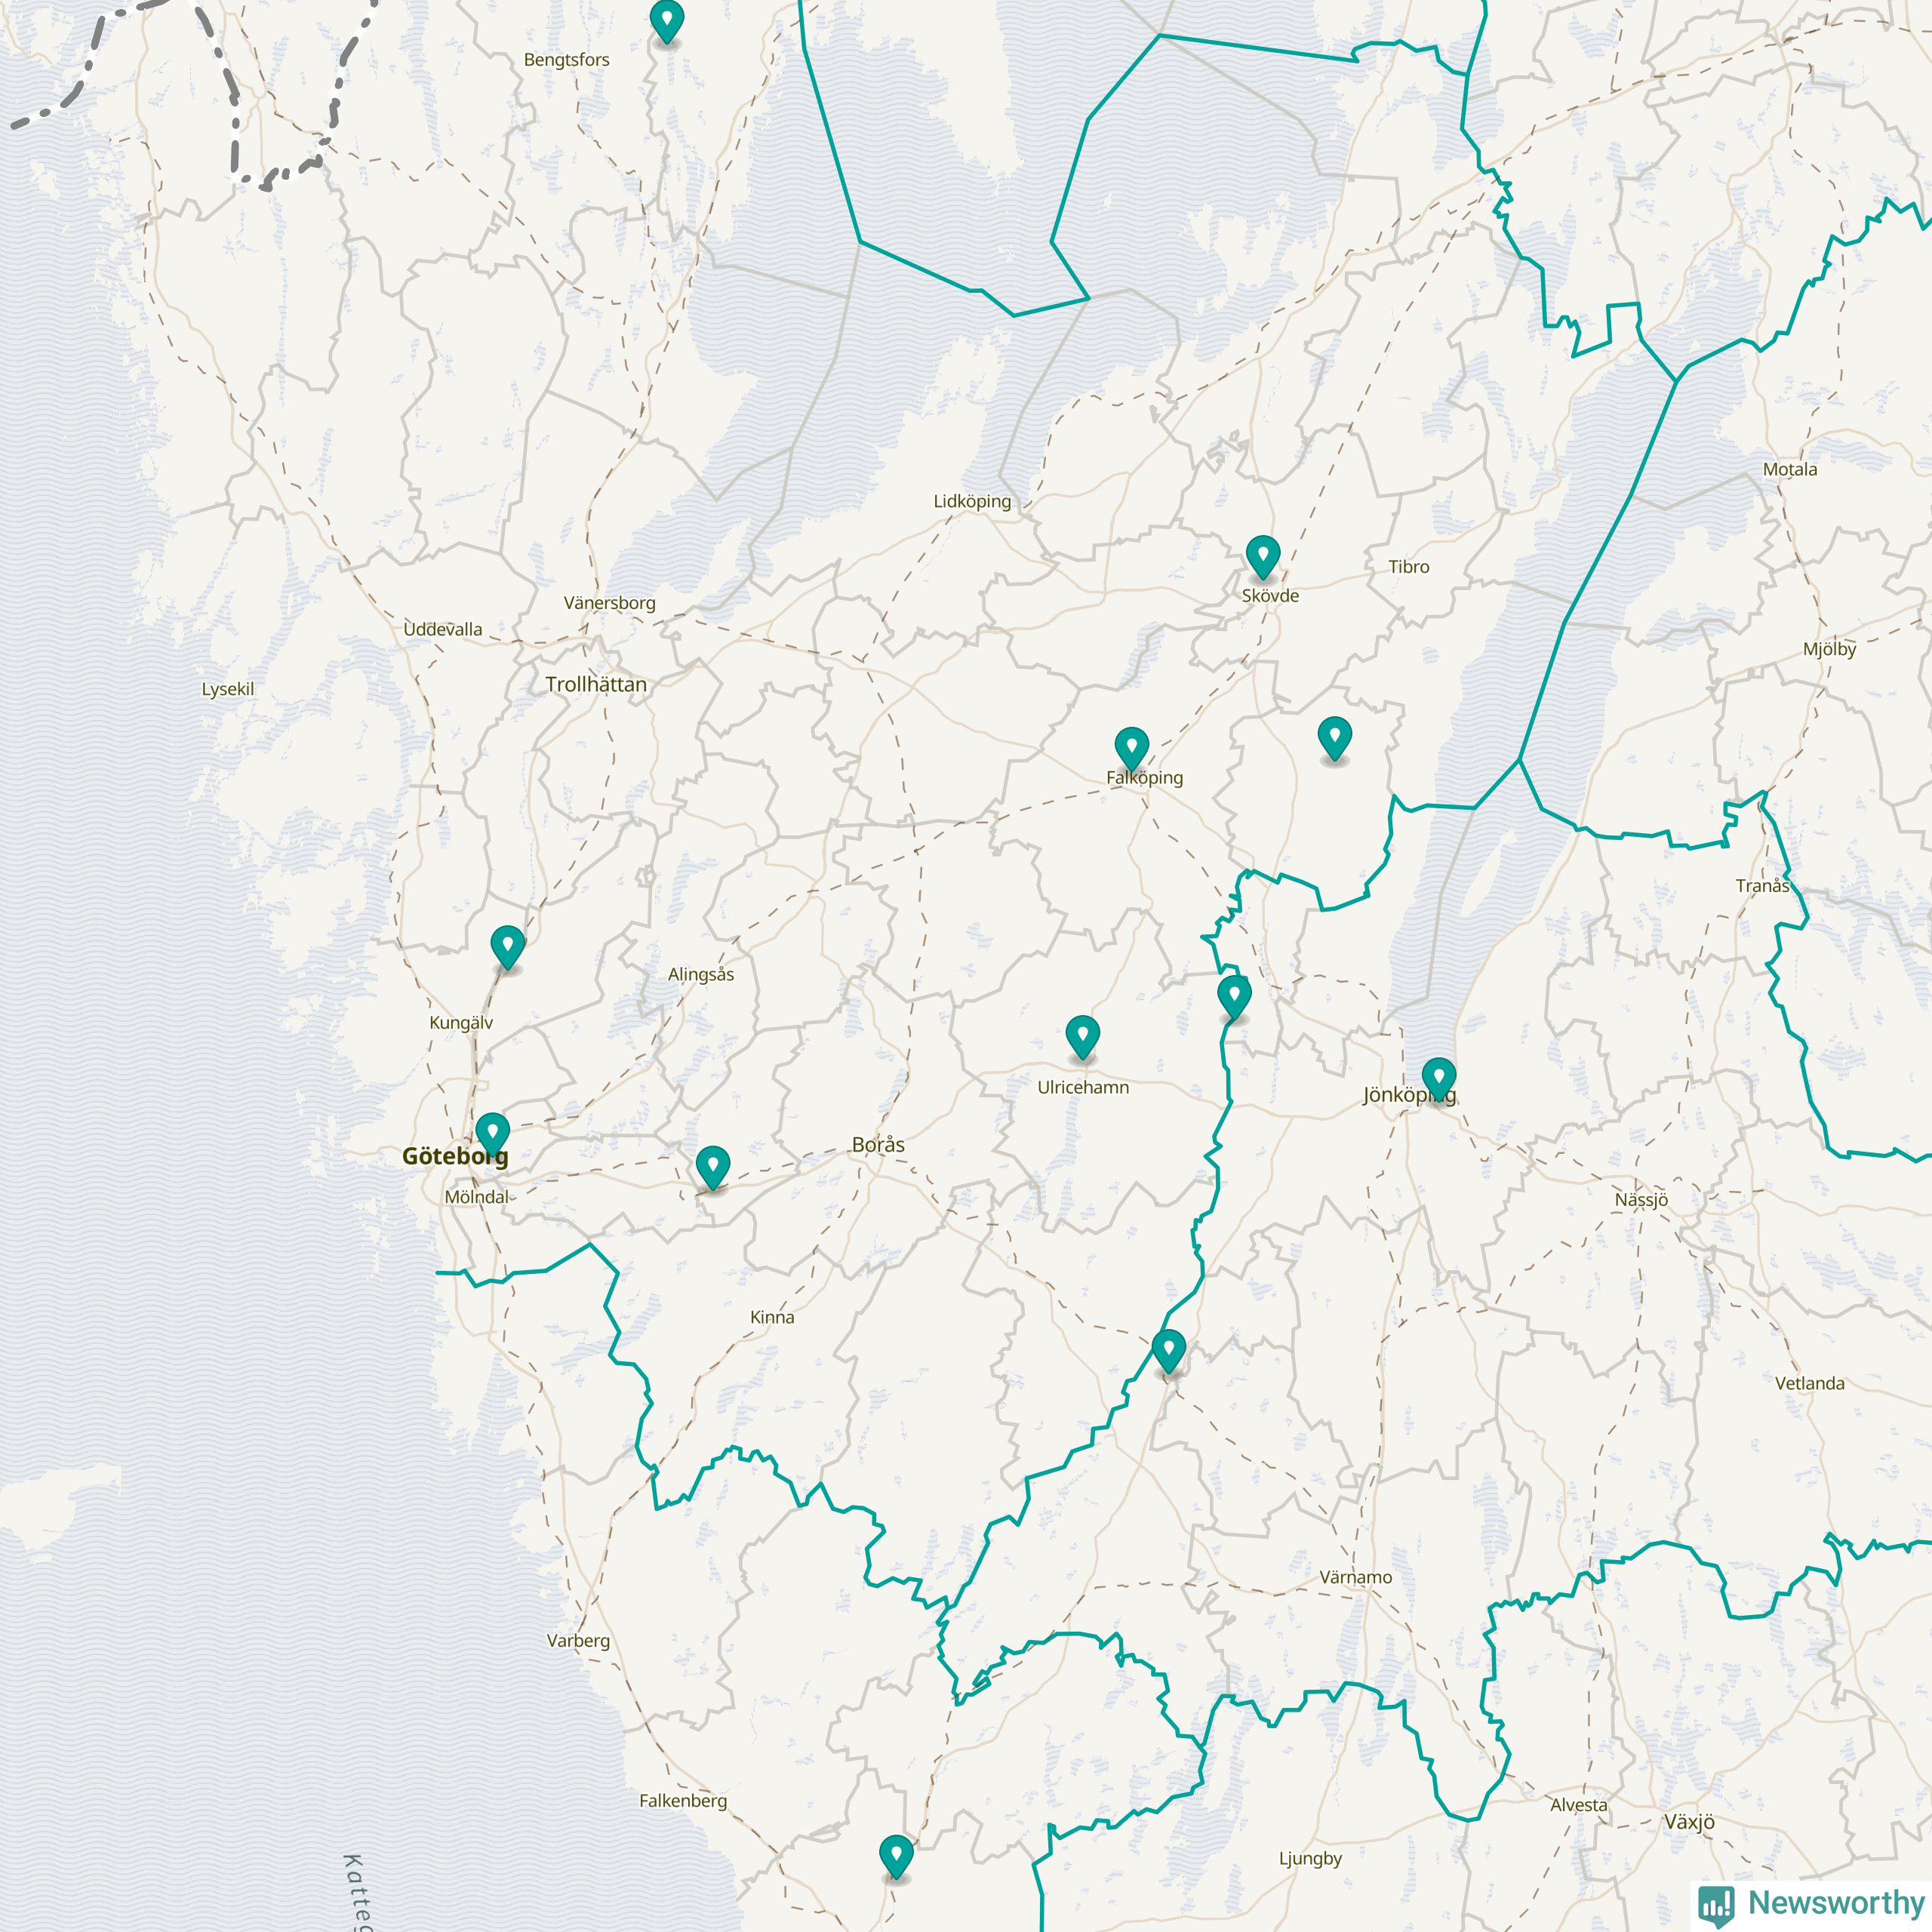Click the Kungälv label
The width and height of the screenshot is (1932, 1932).
click(x=461, y=1022)
